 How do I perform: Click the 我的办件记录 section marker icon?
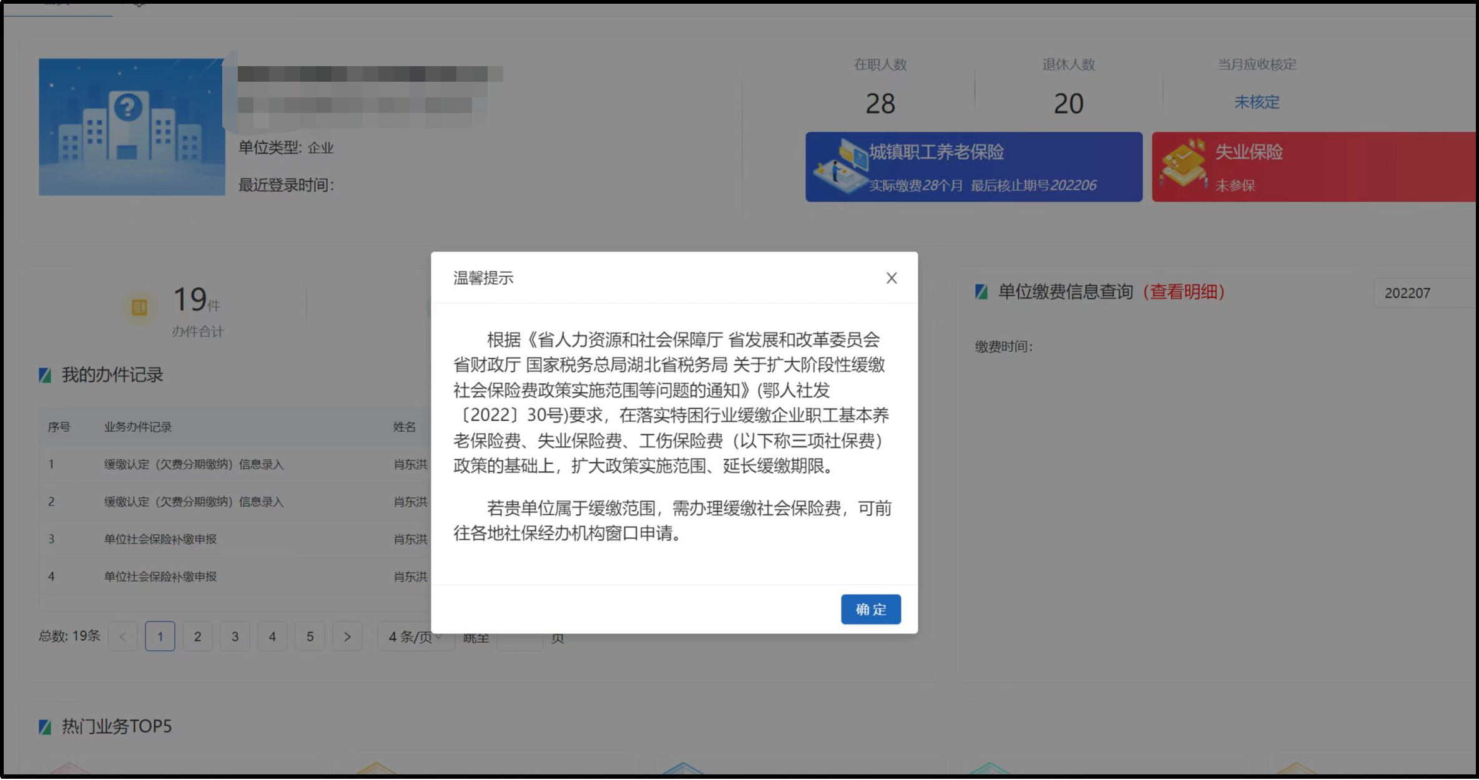[x=45, y=375]
